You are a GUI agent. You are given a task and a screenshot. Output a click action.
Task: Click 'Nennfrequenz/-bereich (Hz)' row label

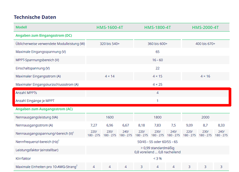[37, 142]
